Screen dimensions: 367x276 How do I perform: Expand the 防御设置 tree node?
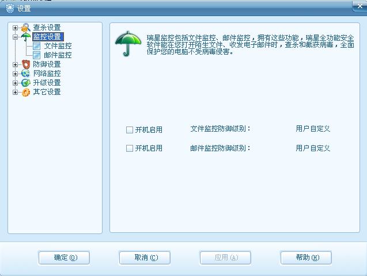(x=15, y=64)
